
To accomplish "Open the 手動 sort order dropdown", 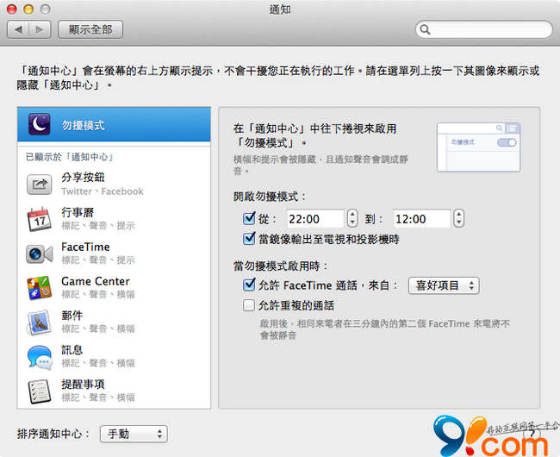I will 134,434.
